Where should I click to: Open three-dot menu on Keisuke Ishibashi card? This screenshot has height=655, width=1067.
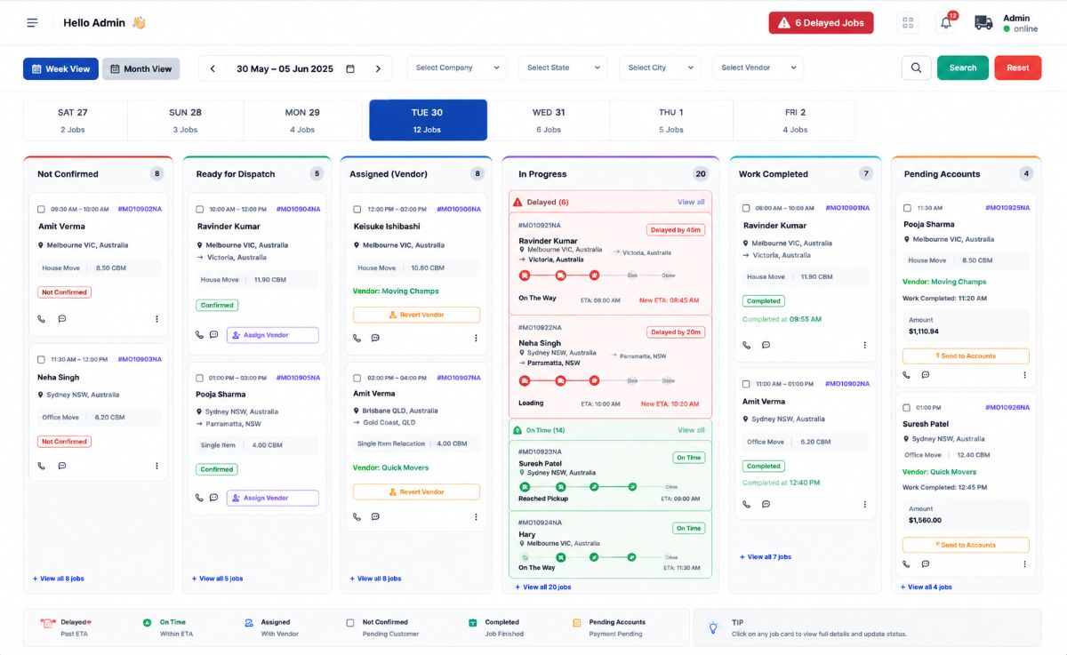476,338
